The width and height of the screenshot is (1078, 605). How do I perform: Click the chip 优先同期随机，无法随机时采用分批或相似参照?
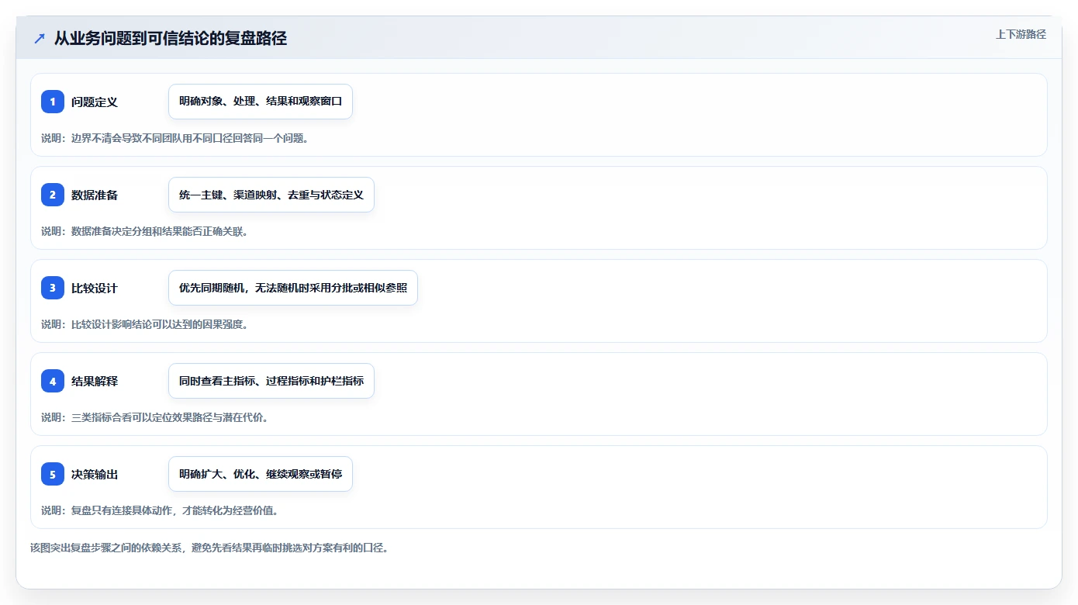click(293, 288)
